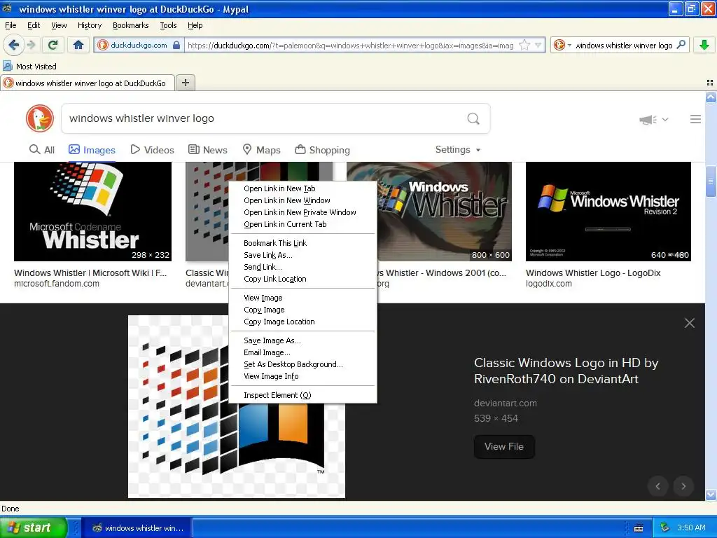The image size is (717, 538).
Task: Choose Email Image...
Action: point(302,352)
